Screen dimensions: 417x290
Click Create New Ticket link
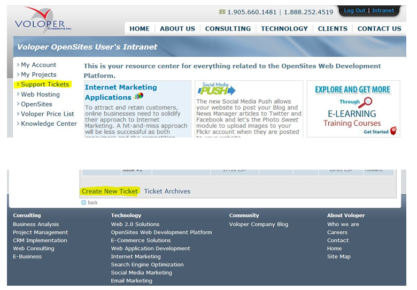(x=110, y=192)
